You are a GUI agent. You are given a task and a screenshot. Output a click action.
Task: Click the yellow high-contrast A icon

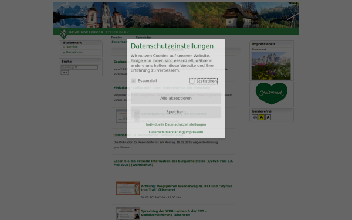tap(261, 117)
